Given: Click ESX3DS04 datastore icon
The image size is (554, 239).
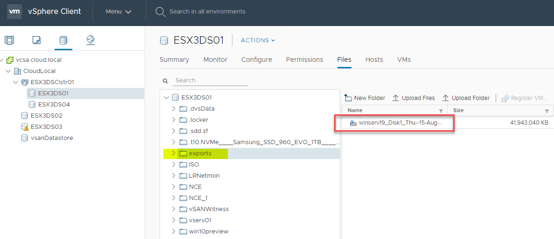Looking at the screenshot, I should point(32,105).
